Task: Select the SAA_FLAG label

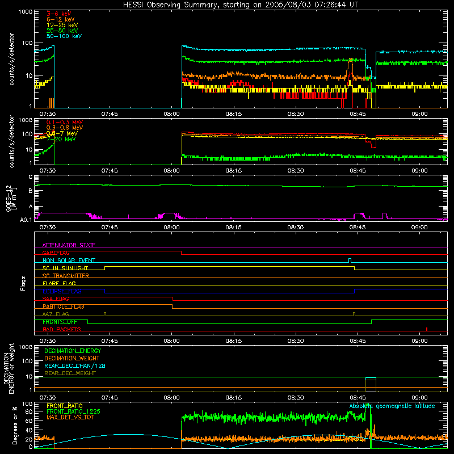Action: [x=56, y=299]
